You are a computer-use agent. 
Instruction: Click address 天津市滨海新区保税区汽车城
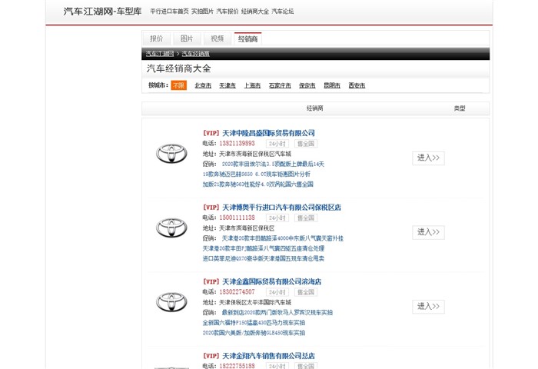pyautogui.click(x=255, y=154)
